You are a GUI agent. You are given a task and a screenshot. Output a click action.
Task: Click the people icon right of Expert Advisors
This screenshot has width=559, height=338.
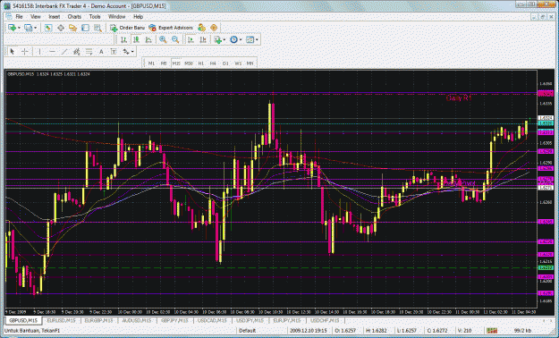(201, 28)
